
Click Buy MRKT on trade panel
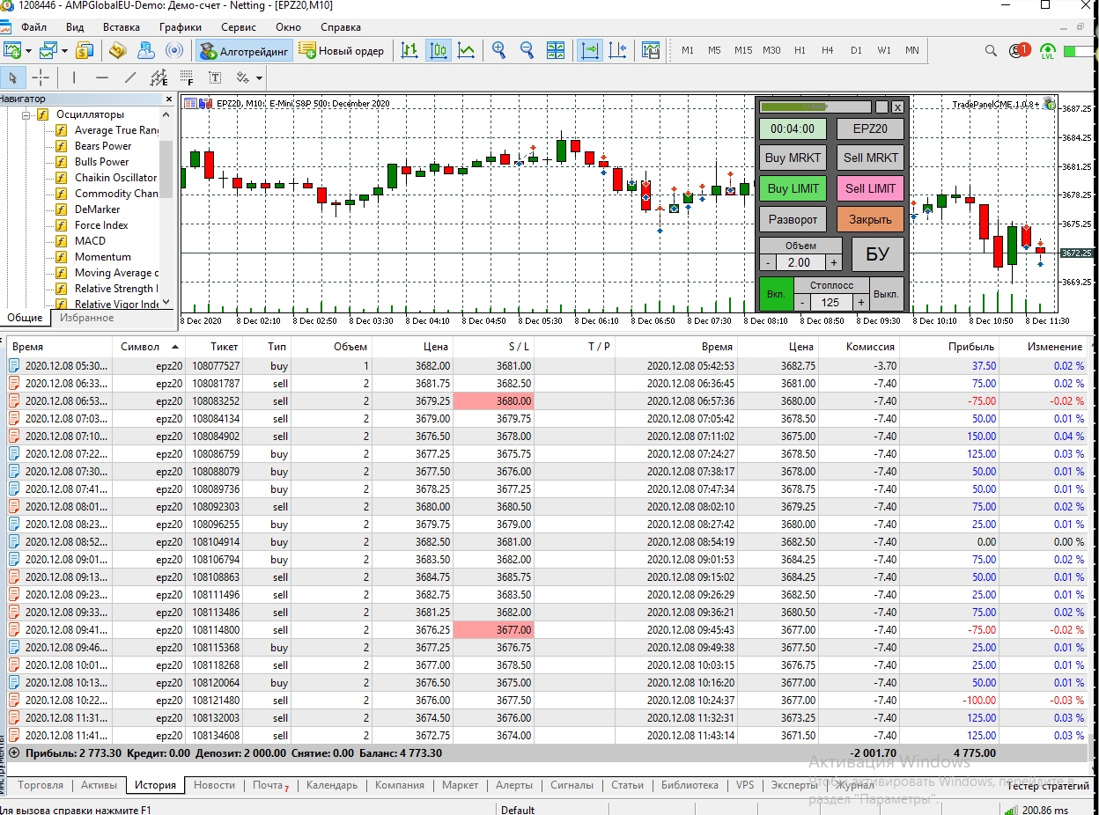pos(793,158)
